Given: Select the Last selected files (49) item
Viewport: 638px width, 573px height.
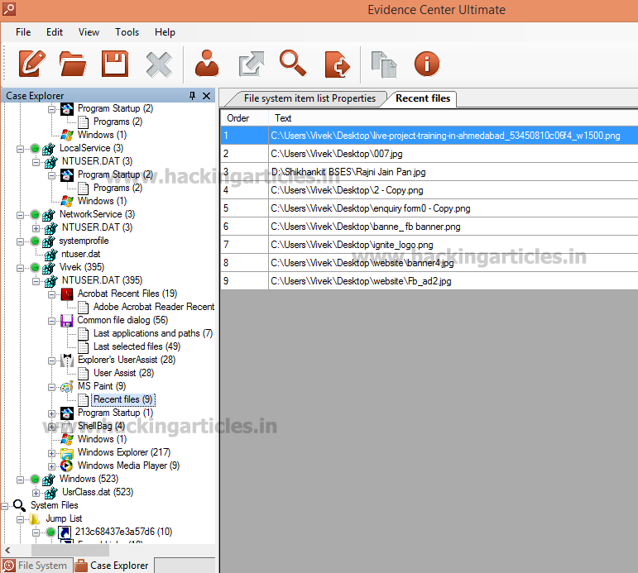Looking at the screenshot, I should [x=137, y=346].
